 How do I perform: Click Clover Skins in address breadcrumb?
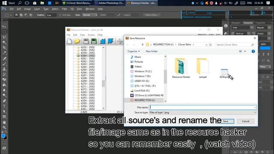[x=185, y=44]
